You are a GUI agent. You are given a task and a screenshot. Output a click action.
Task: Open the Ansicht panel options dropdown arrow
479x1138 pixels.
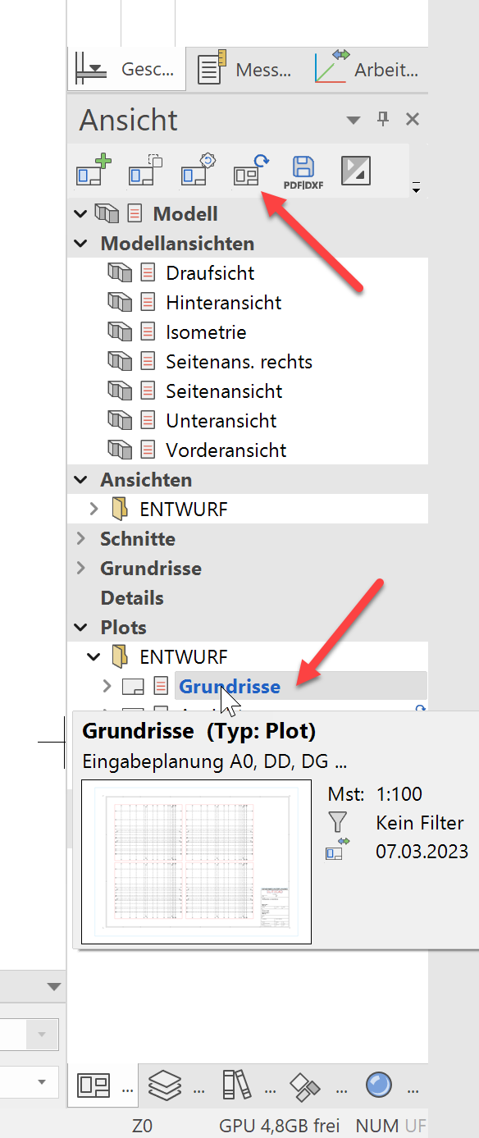click(354, 120)
